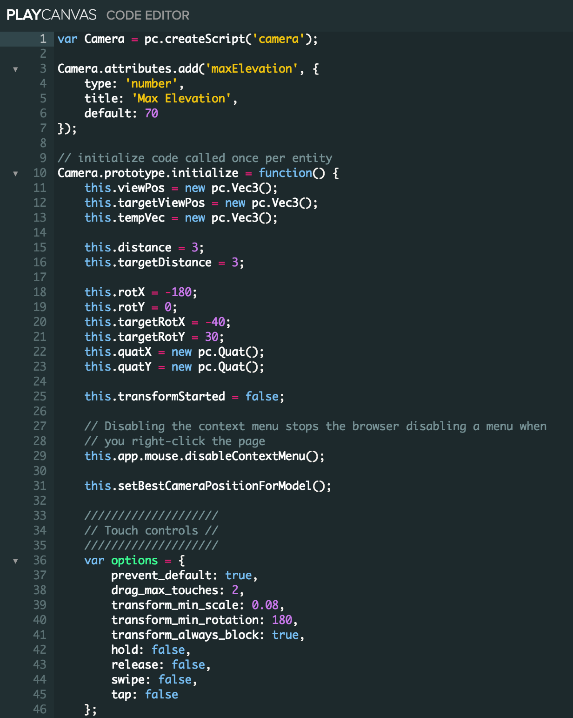
Task: Place cursor at transformStarted false value
Action: [x=262, y=396]
